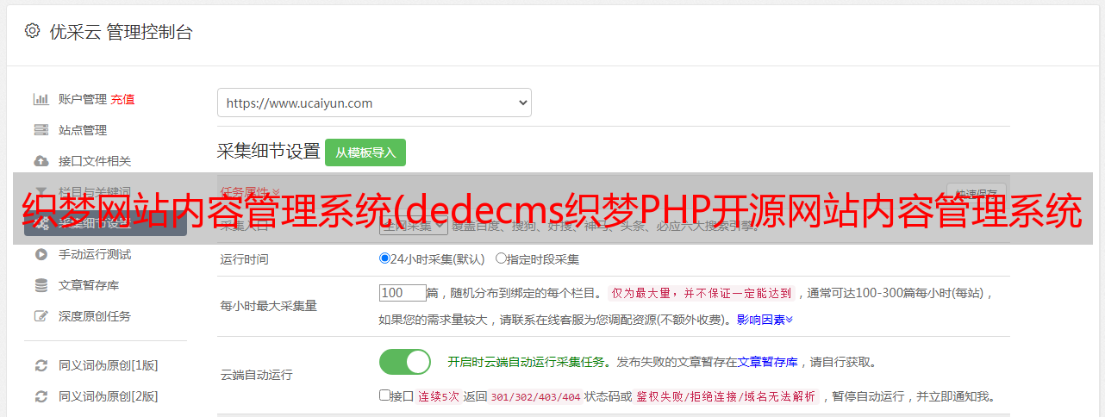Click the gear icon beside 优采云 管理控制台
This screenshot has height=417, width=1105.
(x=32, y=31)
